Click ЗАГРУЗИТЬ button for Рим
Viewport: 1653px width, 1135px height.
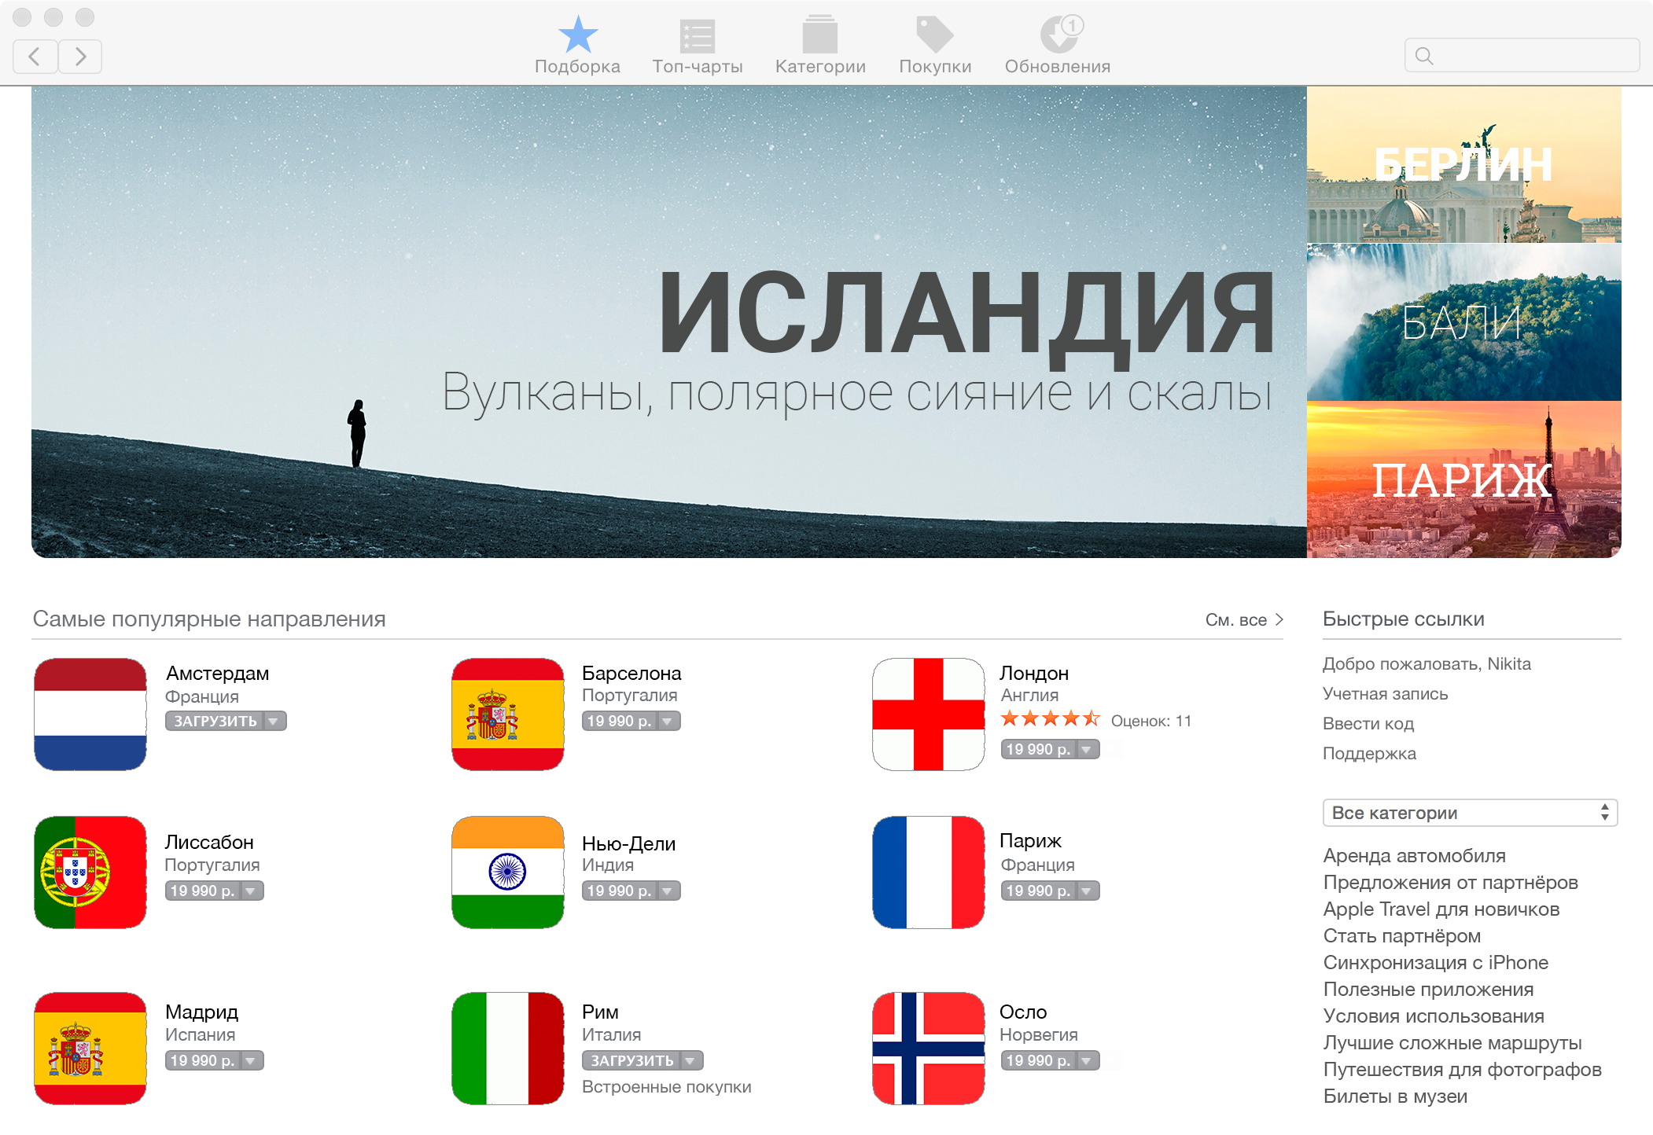point(632,1060)
